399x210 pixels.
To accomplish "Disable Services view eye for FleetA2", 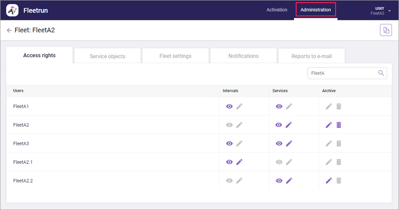I will coord(279,125).
